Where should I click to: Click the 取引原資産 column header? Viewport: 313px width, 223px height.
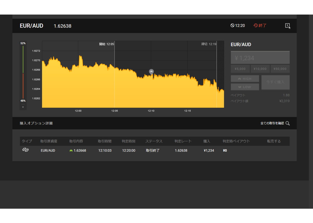click(x=49, y=141)
